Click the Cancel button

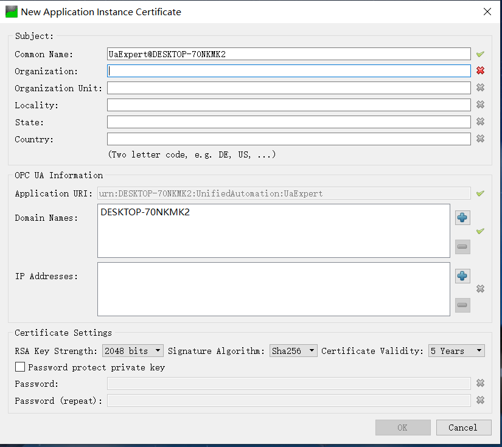tap(464, 428)
